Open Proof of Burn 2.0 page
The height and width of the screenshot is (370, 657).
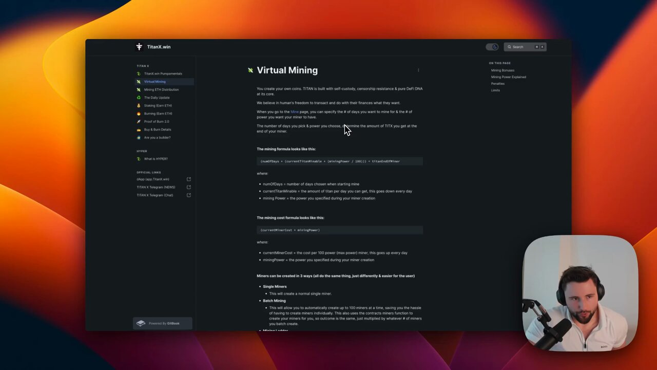pyautogui.click(x=157, y=121)
